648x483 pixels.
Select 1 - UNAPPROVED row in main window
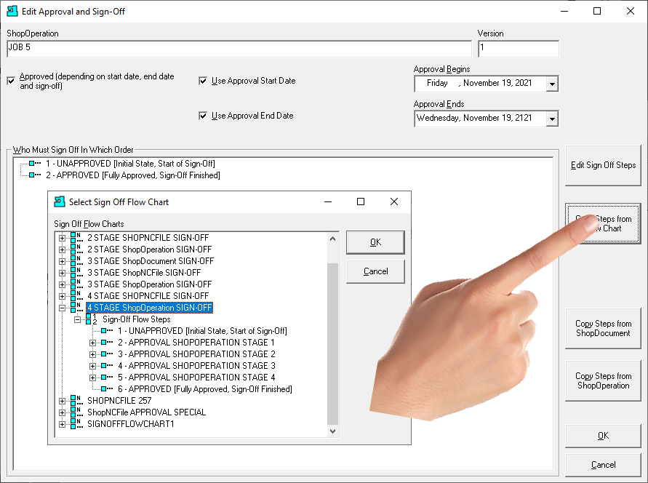click(130, 163)
